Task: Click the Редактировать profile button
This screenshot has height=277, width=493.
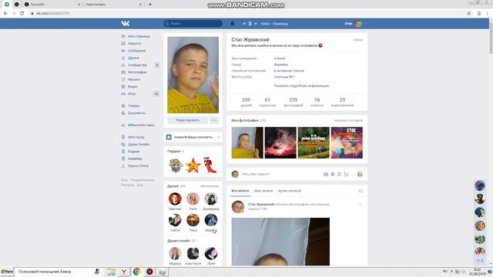Action: click(187, 120)
